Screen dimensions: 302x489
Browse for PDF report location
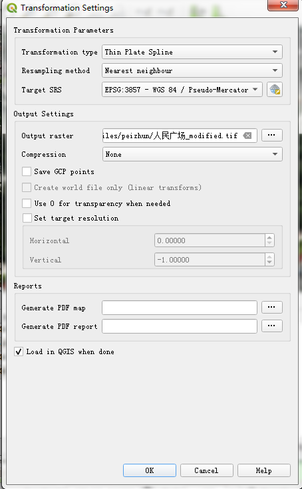[271, 326]
